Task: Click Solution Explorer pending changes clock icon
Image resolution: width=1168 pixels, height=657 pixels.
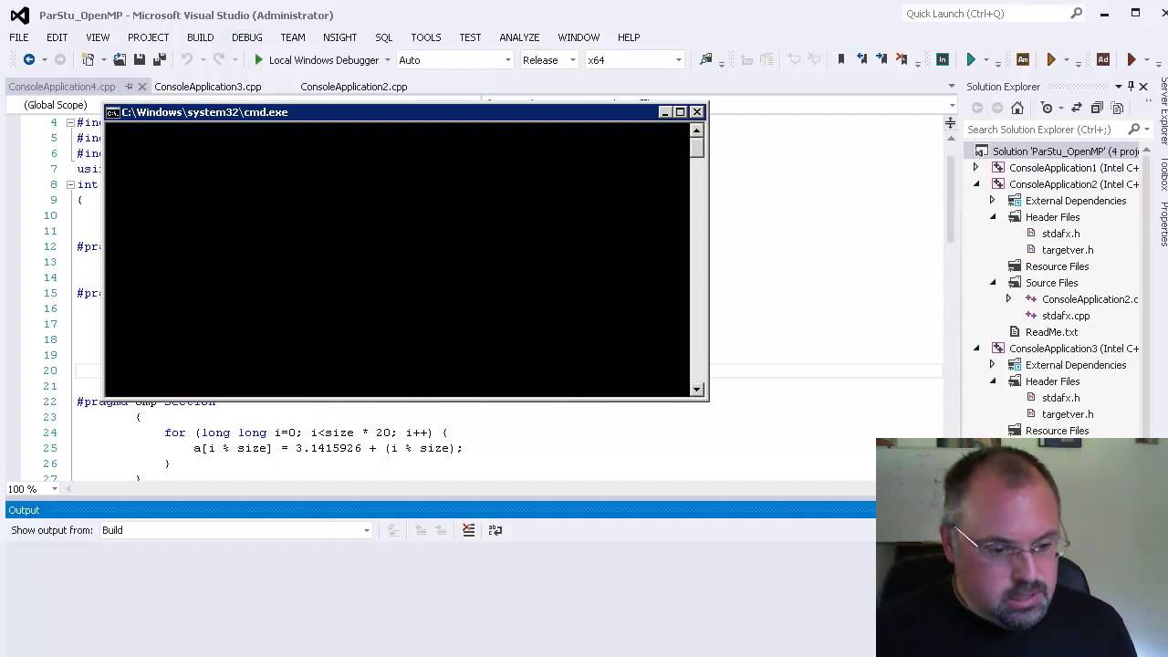Action: point(1047,108)
